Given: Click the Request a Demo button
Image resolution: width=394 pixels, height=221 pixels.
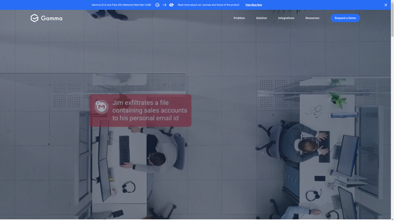Looking at the screenshot, I should coord(345,18).
